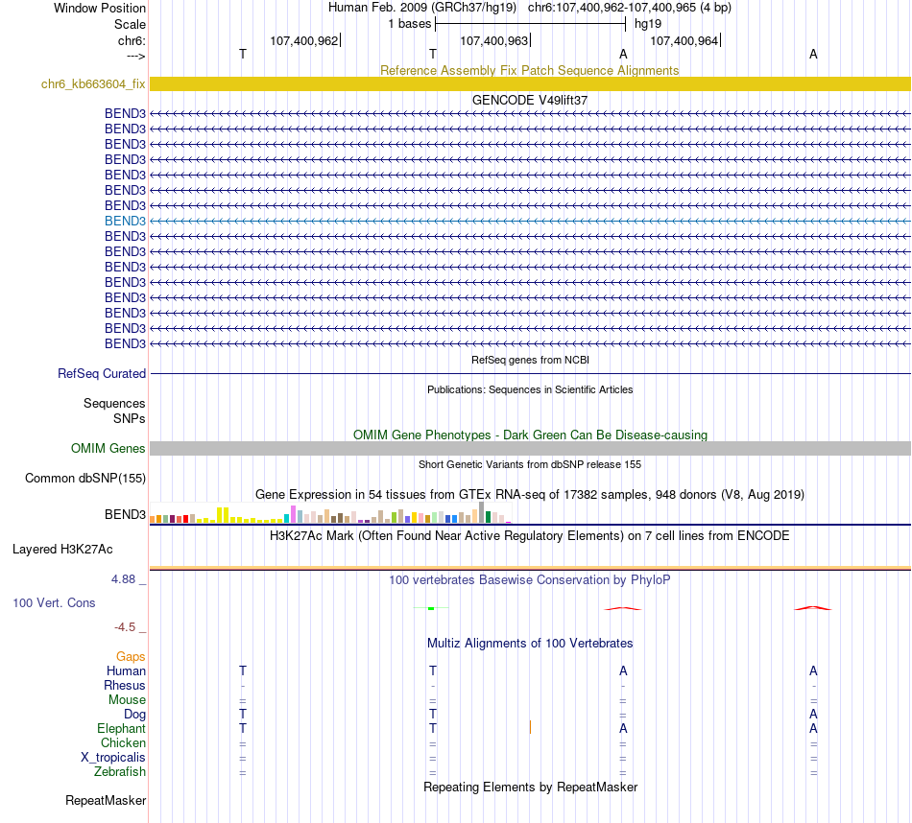Click the Zebrafish species label
The height and width of the screenshot is (823, 912).
120,771
